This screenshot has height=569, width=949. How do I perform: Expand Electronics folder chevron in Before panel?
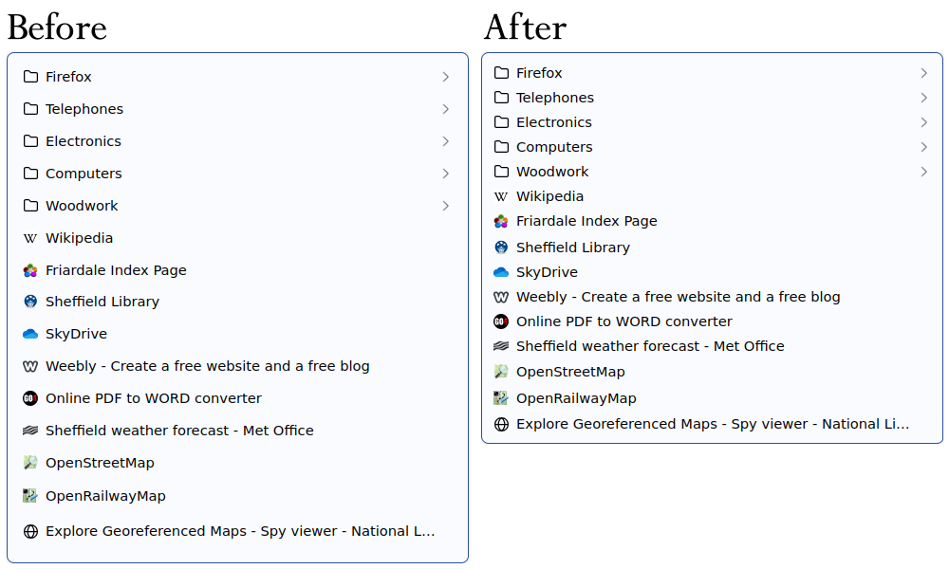(x=445, y=141)
